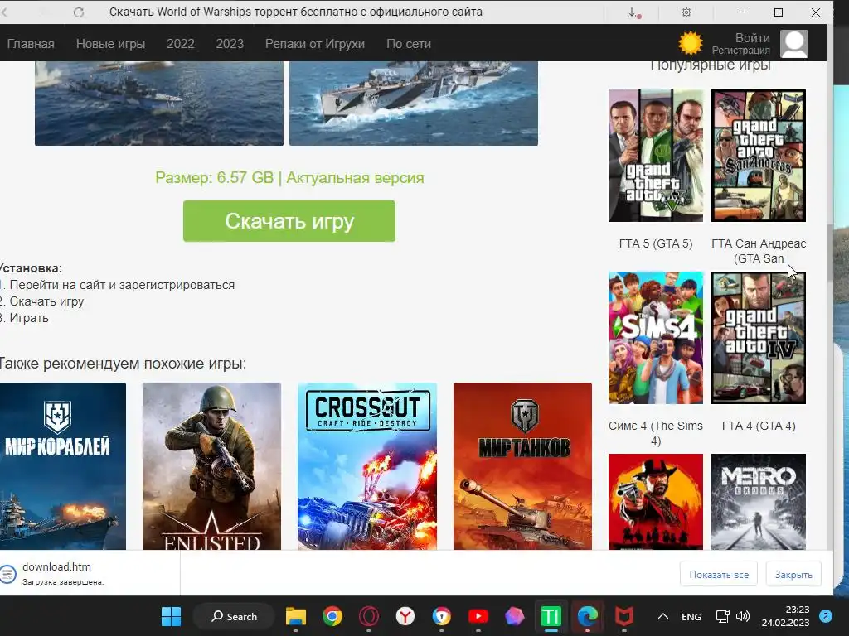Open the Windows Start menu
This screenshot has height=636, width=849.
(x=171, y=616)
